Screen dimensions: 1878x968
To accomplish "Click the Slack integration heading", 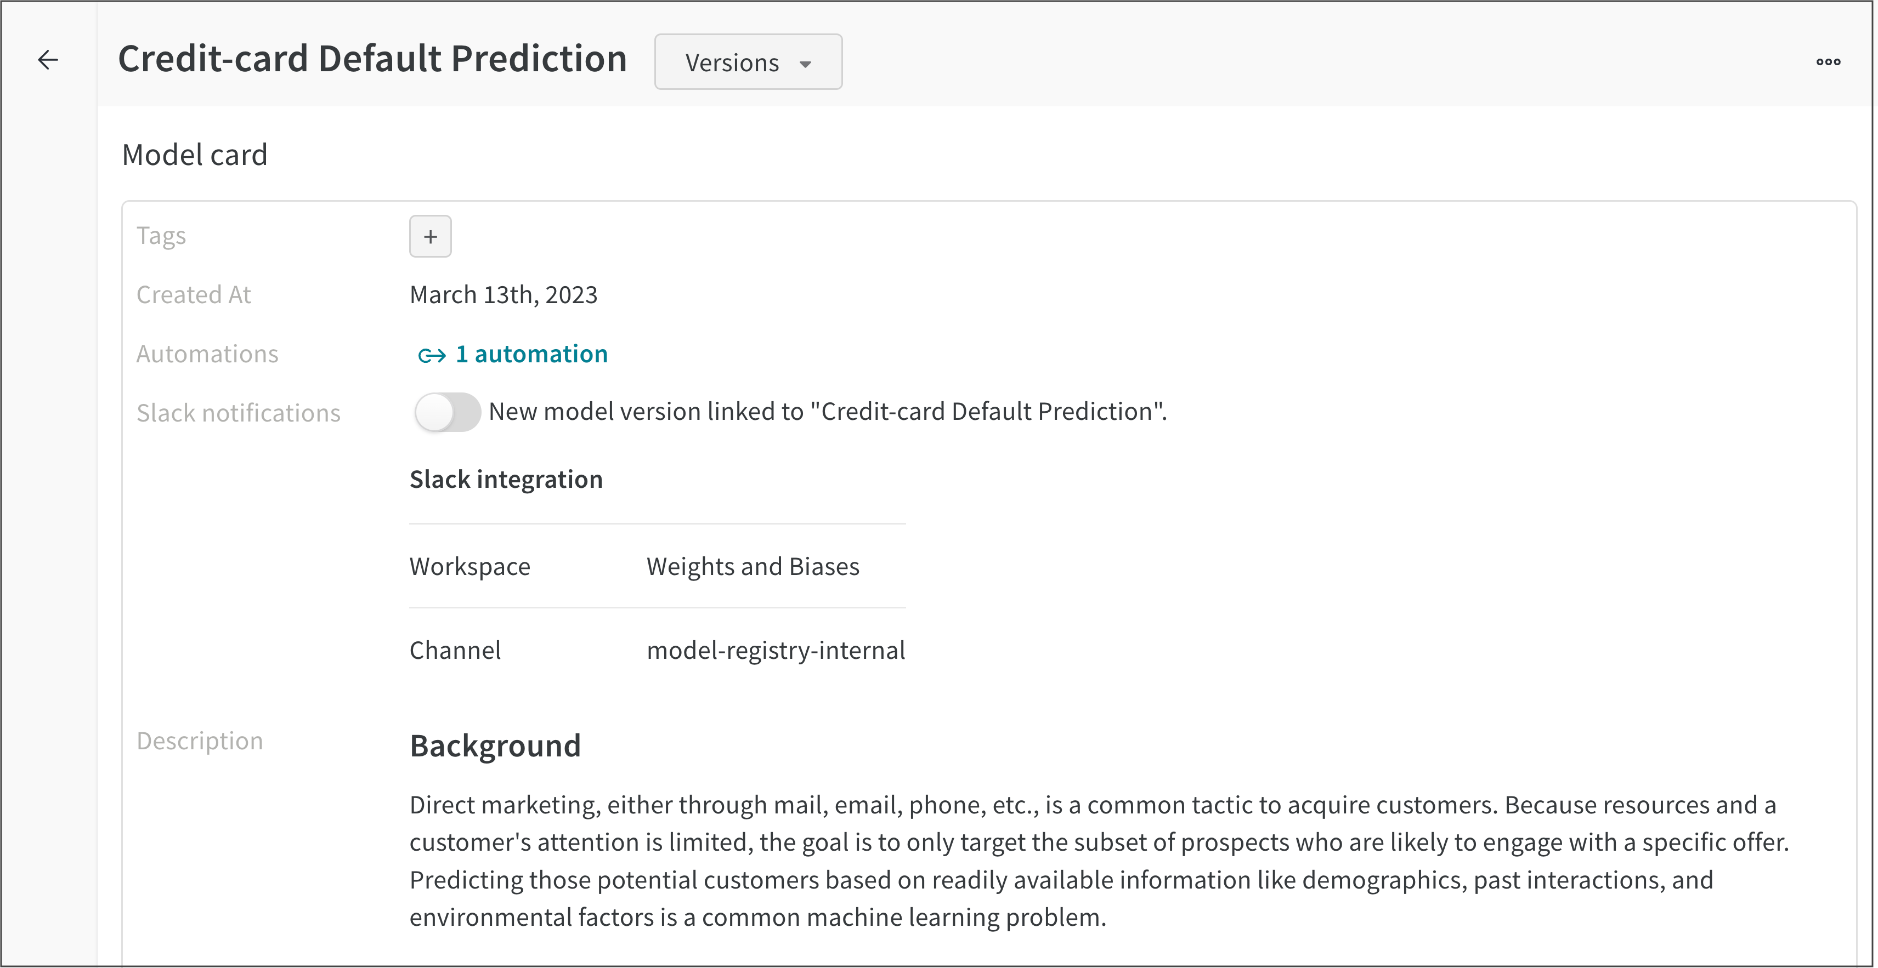I will point(506,480).
